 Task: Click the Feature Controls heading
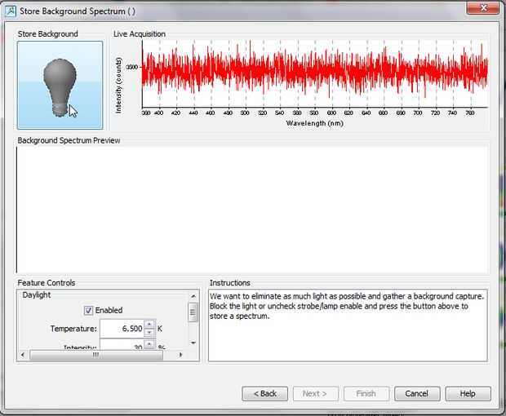coord(47,283)
